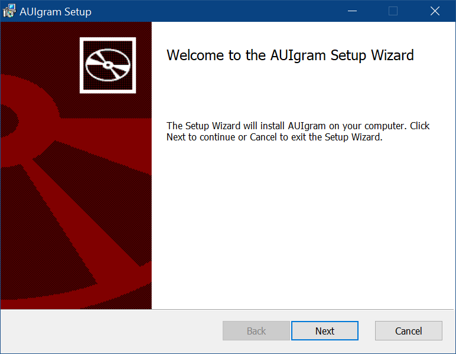Image resolution: width=456 pixels, height=354 pixels.
Task: Click the blank white area below description
Action: click(301, 224)
